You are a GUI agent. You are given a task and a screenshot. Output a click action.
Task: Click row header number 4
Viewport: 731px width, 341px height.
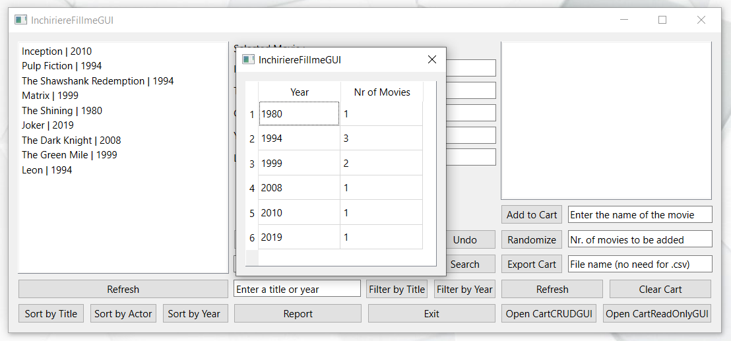(252, 188)
